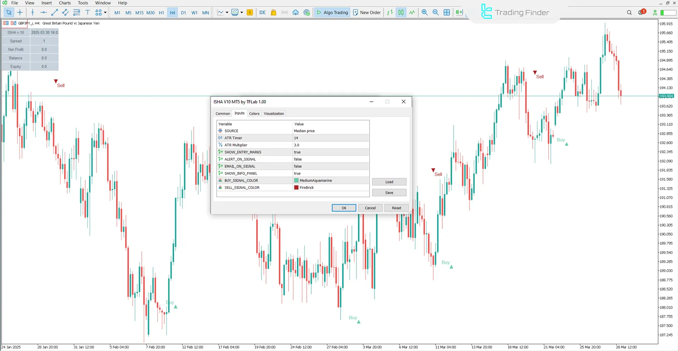Zoom in on the chart
This screenshot has width=678, height=351.
(424, 12)
